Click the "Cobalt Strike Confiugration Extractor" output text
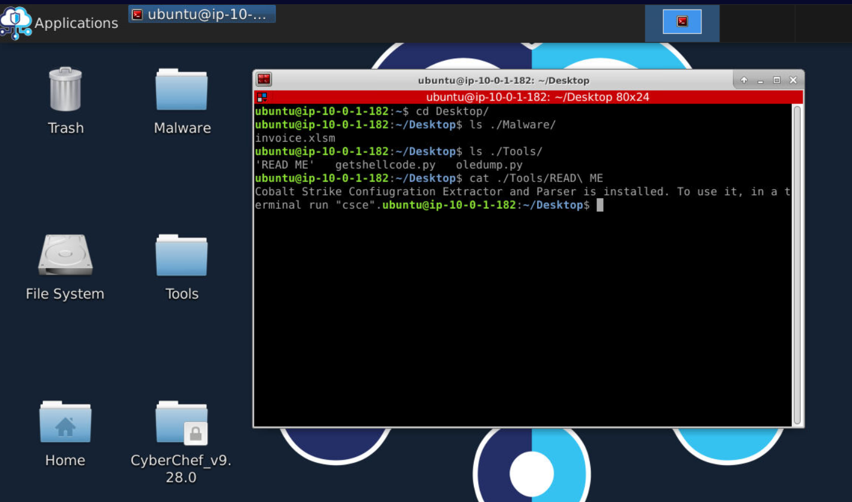This screenshot has height=502, width=852. coord(379,192)
